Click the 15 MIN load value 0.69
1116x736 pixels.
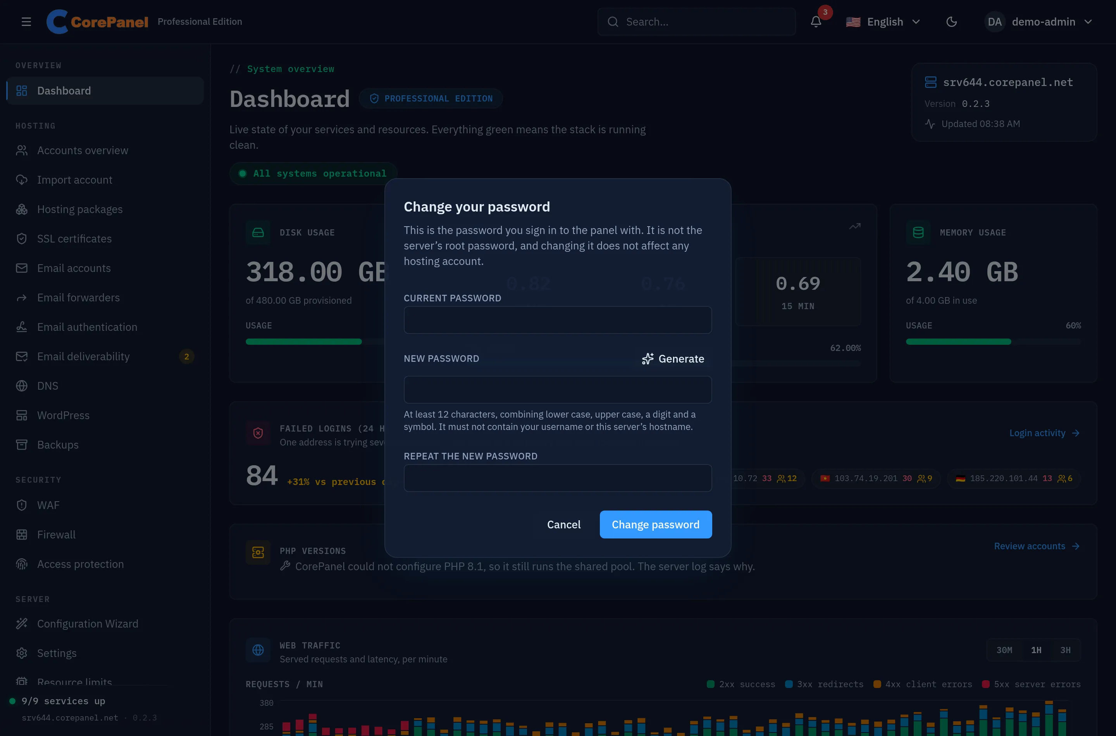[798, 284]
